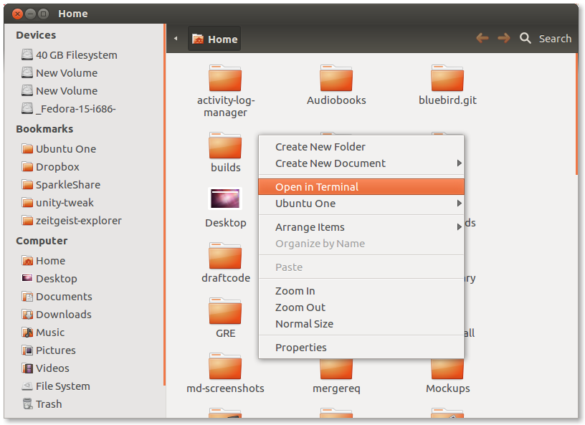
Task: Select the Mockups folder icon
Action: tap(447, 368)
